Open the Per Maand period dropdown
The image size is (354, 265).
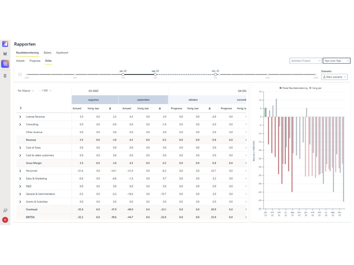click(26, 91)
